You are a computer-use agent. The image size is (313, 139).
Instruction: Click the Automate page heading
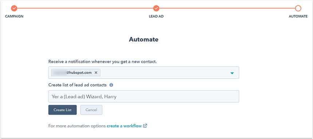144,39
